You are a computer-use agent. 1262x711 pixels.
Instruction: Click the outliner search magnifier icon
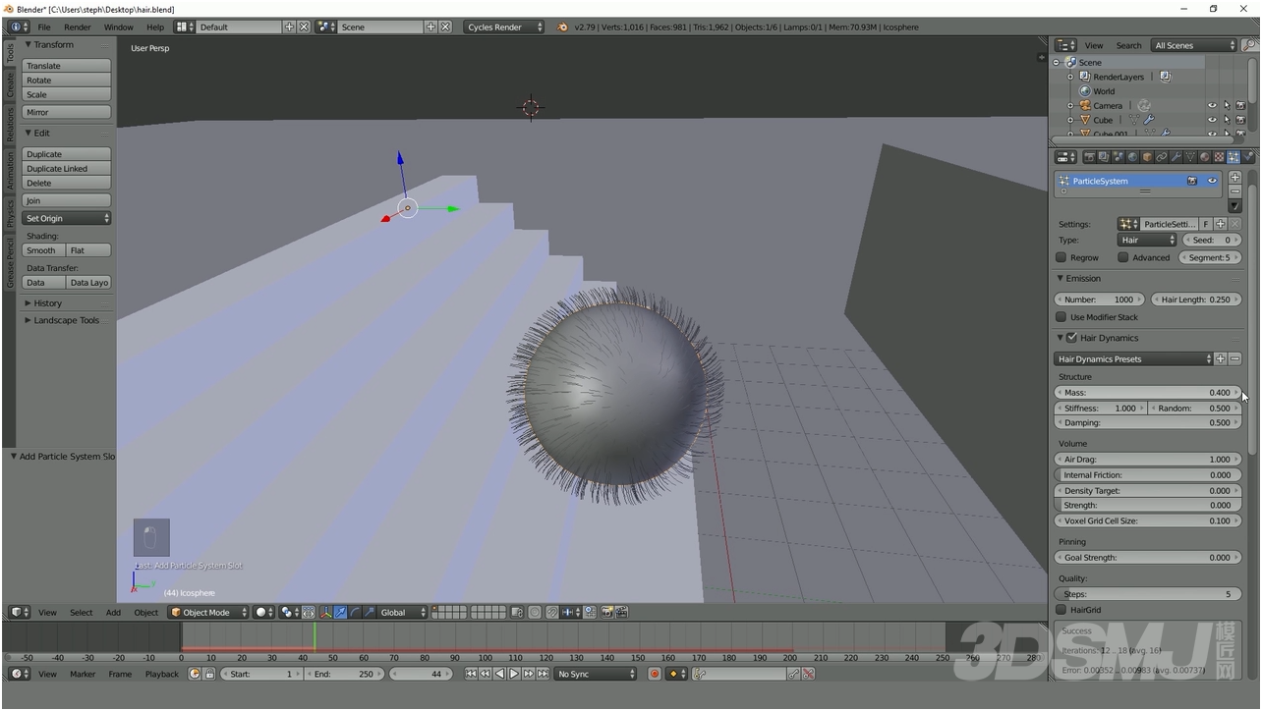1249,45
